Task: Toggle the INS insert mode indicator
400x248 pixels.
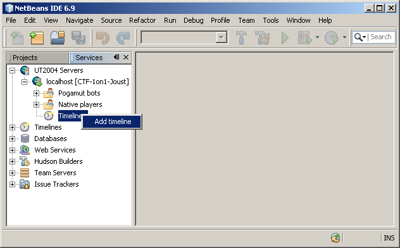Action: (x=389, y=238)
